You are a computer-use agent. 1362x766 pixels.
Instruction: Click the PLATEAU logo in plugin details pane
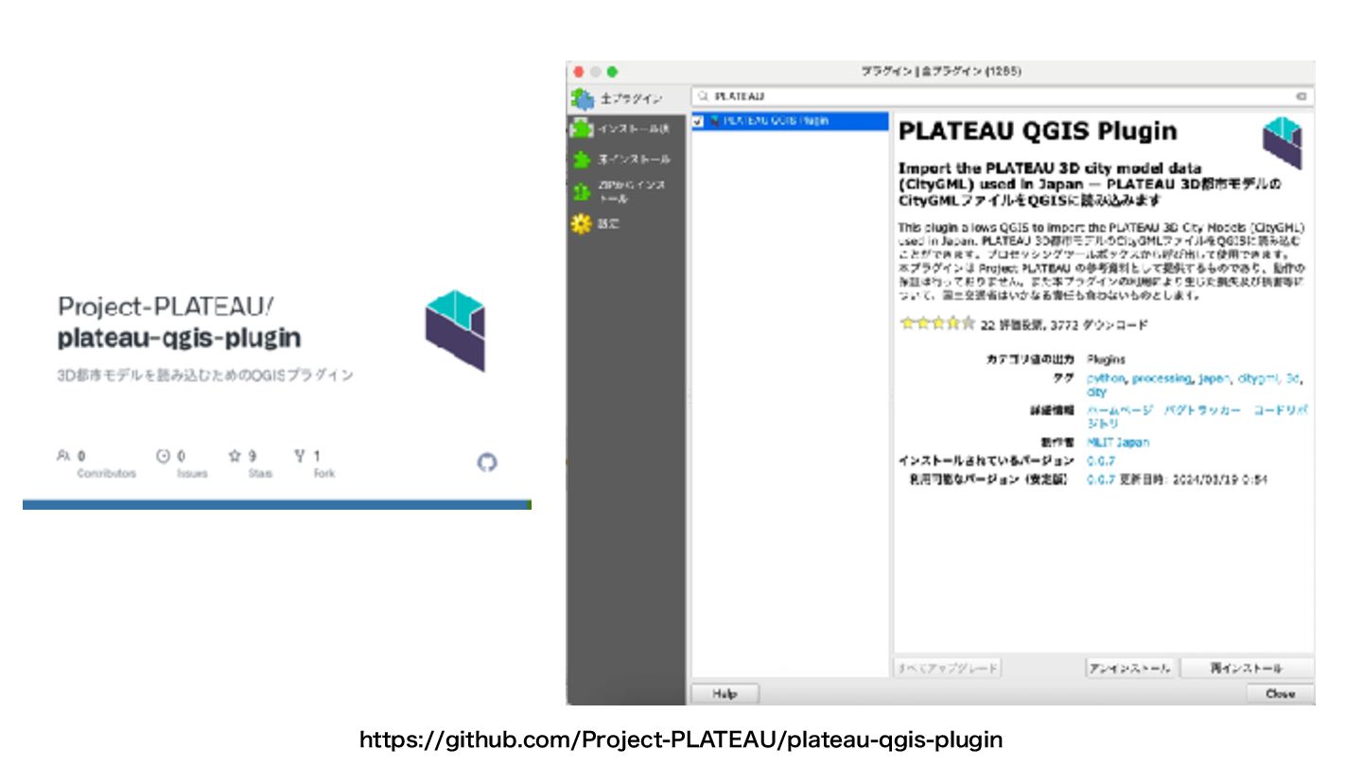(1282, 143)
